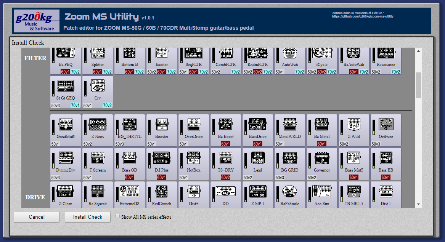
Task: Select the OverDrive pedal
Action: [x=194, y=130]
